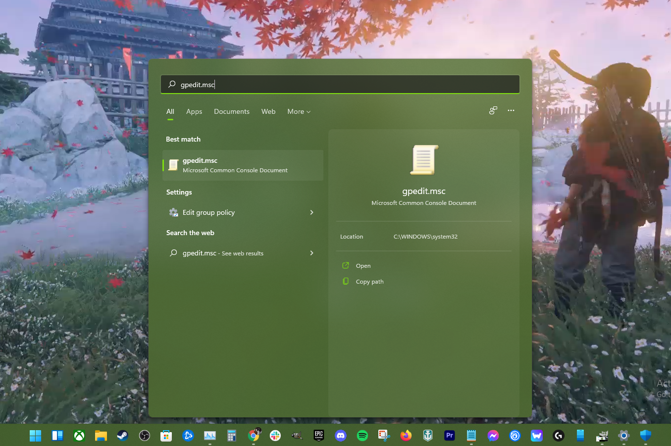Open Calculator from the taskbar
This screenshot has width=671, height=446.
coord(232,436)
